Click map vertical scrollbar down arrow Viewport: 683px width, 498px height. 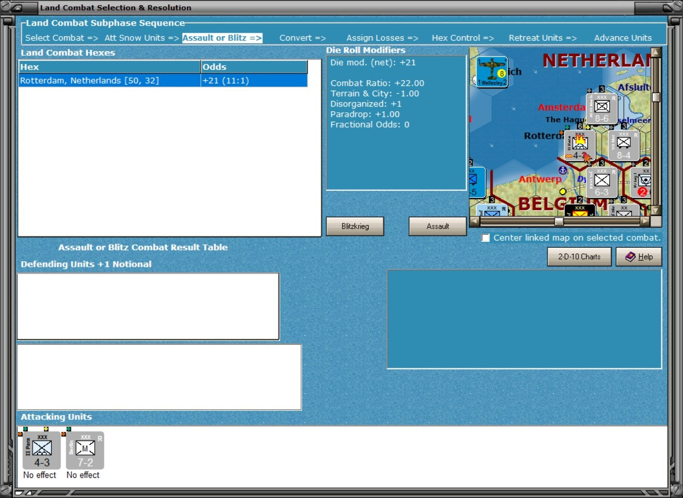656,210
